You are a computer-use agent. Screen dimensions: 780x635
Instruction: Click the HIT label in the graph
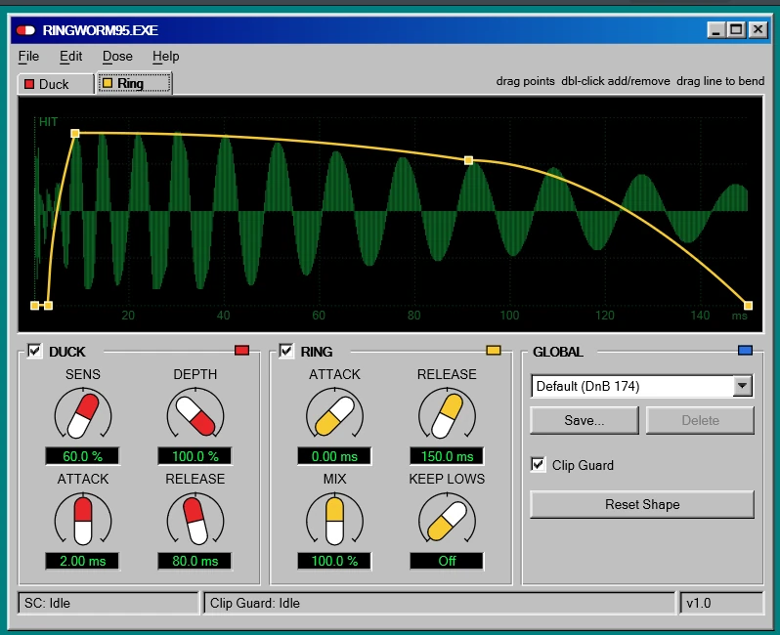coord(48,122)
